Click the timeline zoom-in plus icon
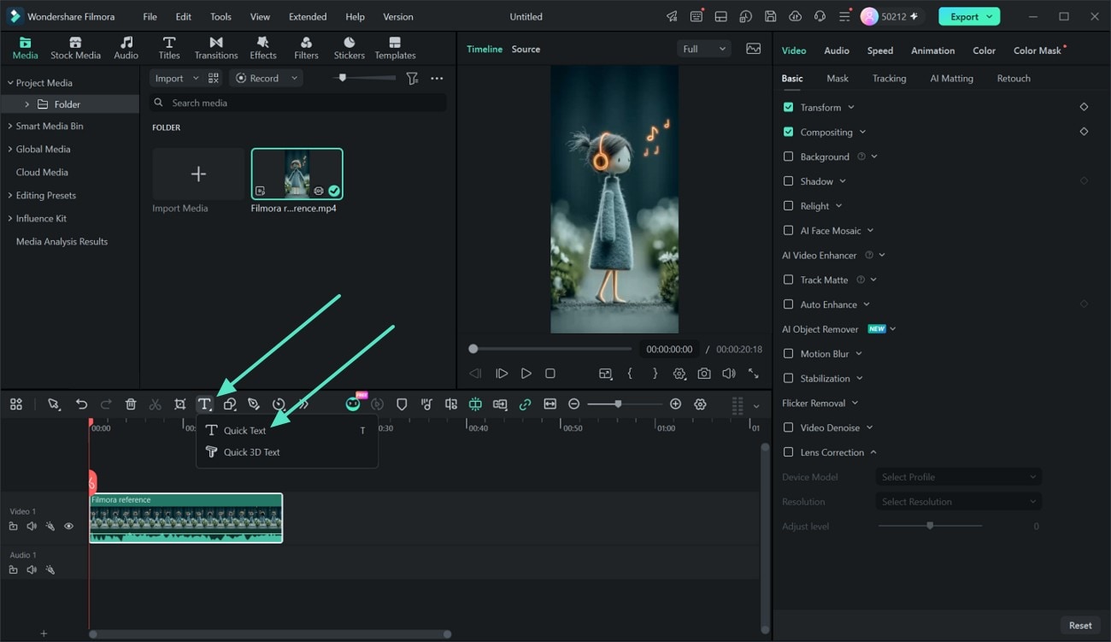The height and width of the screenshot is (642, 1111). [x=676, y=404]
